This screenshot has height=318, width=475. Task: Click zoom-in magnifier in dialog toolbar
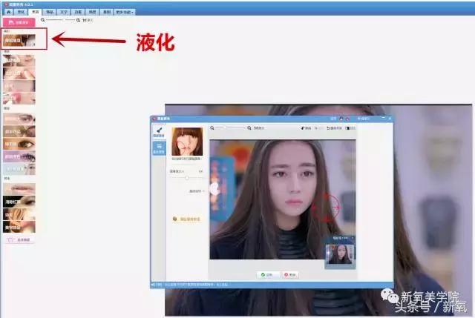(249, 127)
